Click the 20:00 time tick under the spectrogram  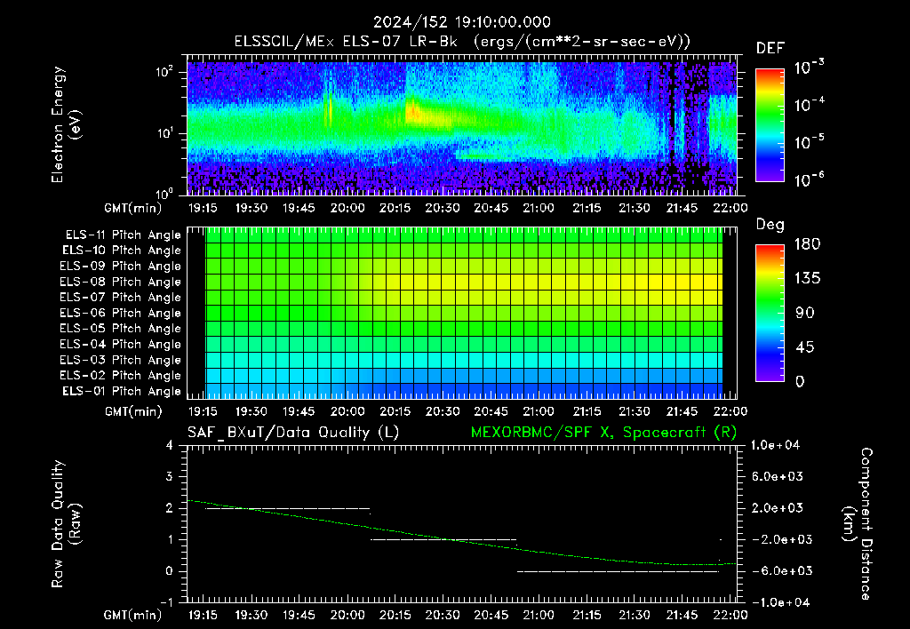[x=347, y=208]
